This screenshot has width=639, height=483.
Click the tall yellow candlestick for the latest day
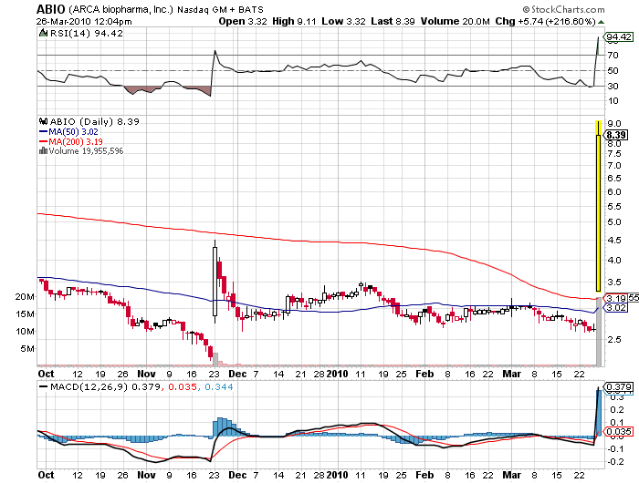tap(598, 206)
